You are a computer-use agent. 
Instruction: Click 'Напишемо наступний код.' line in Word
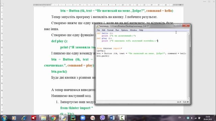(71, 96)
